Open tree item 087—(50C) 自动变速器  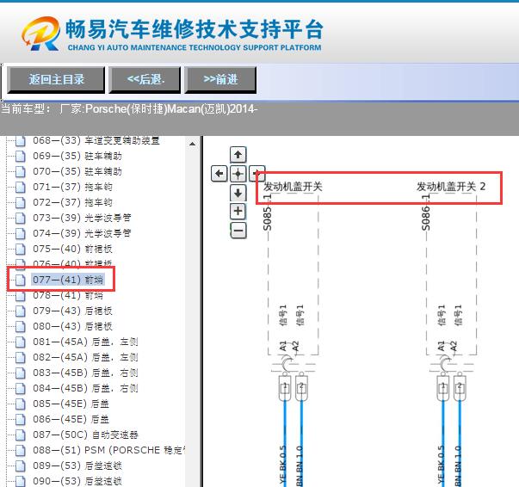pyautogui.click(x=85, y=435)
